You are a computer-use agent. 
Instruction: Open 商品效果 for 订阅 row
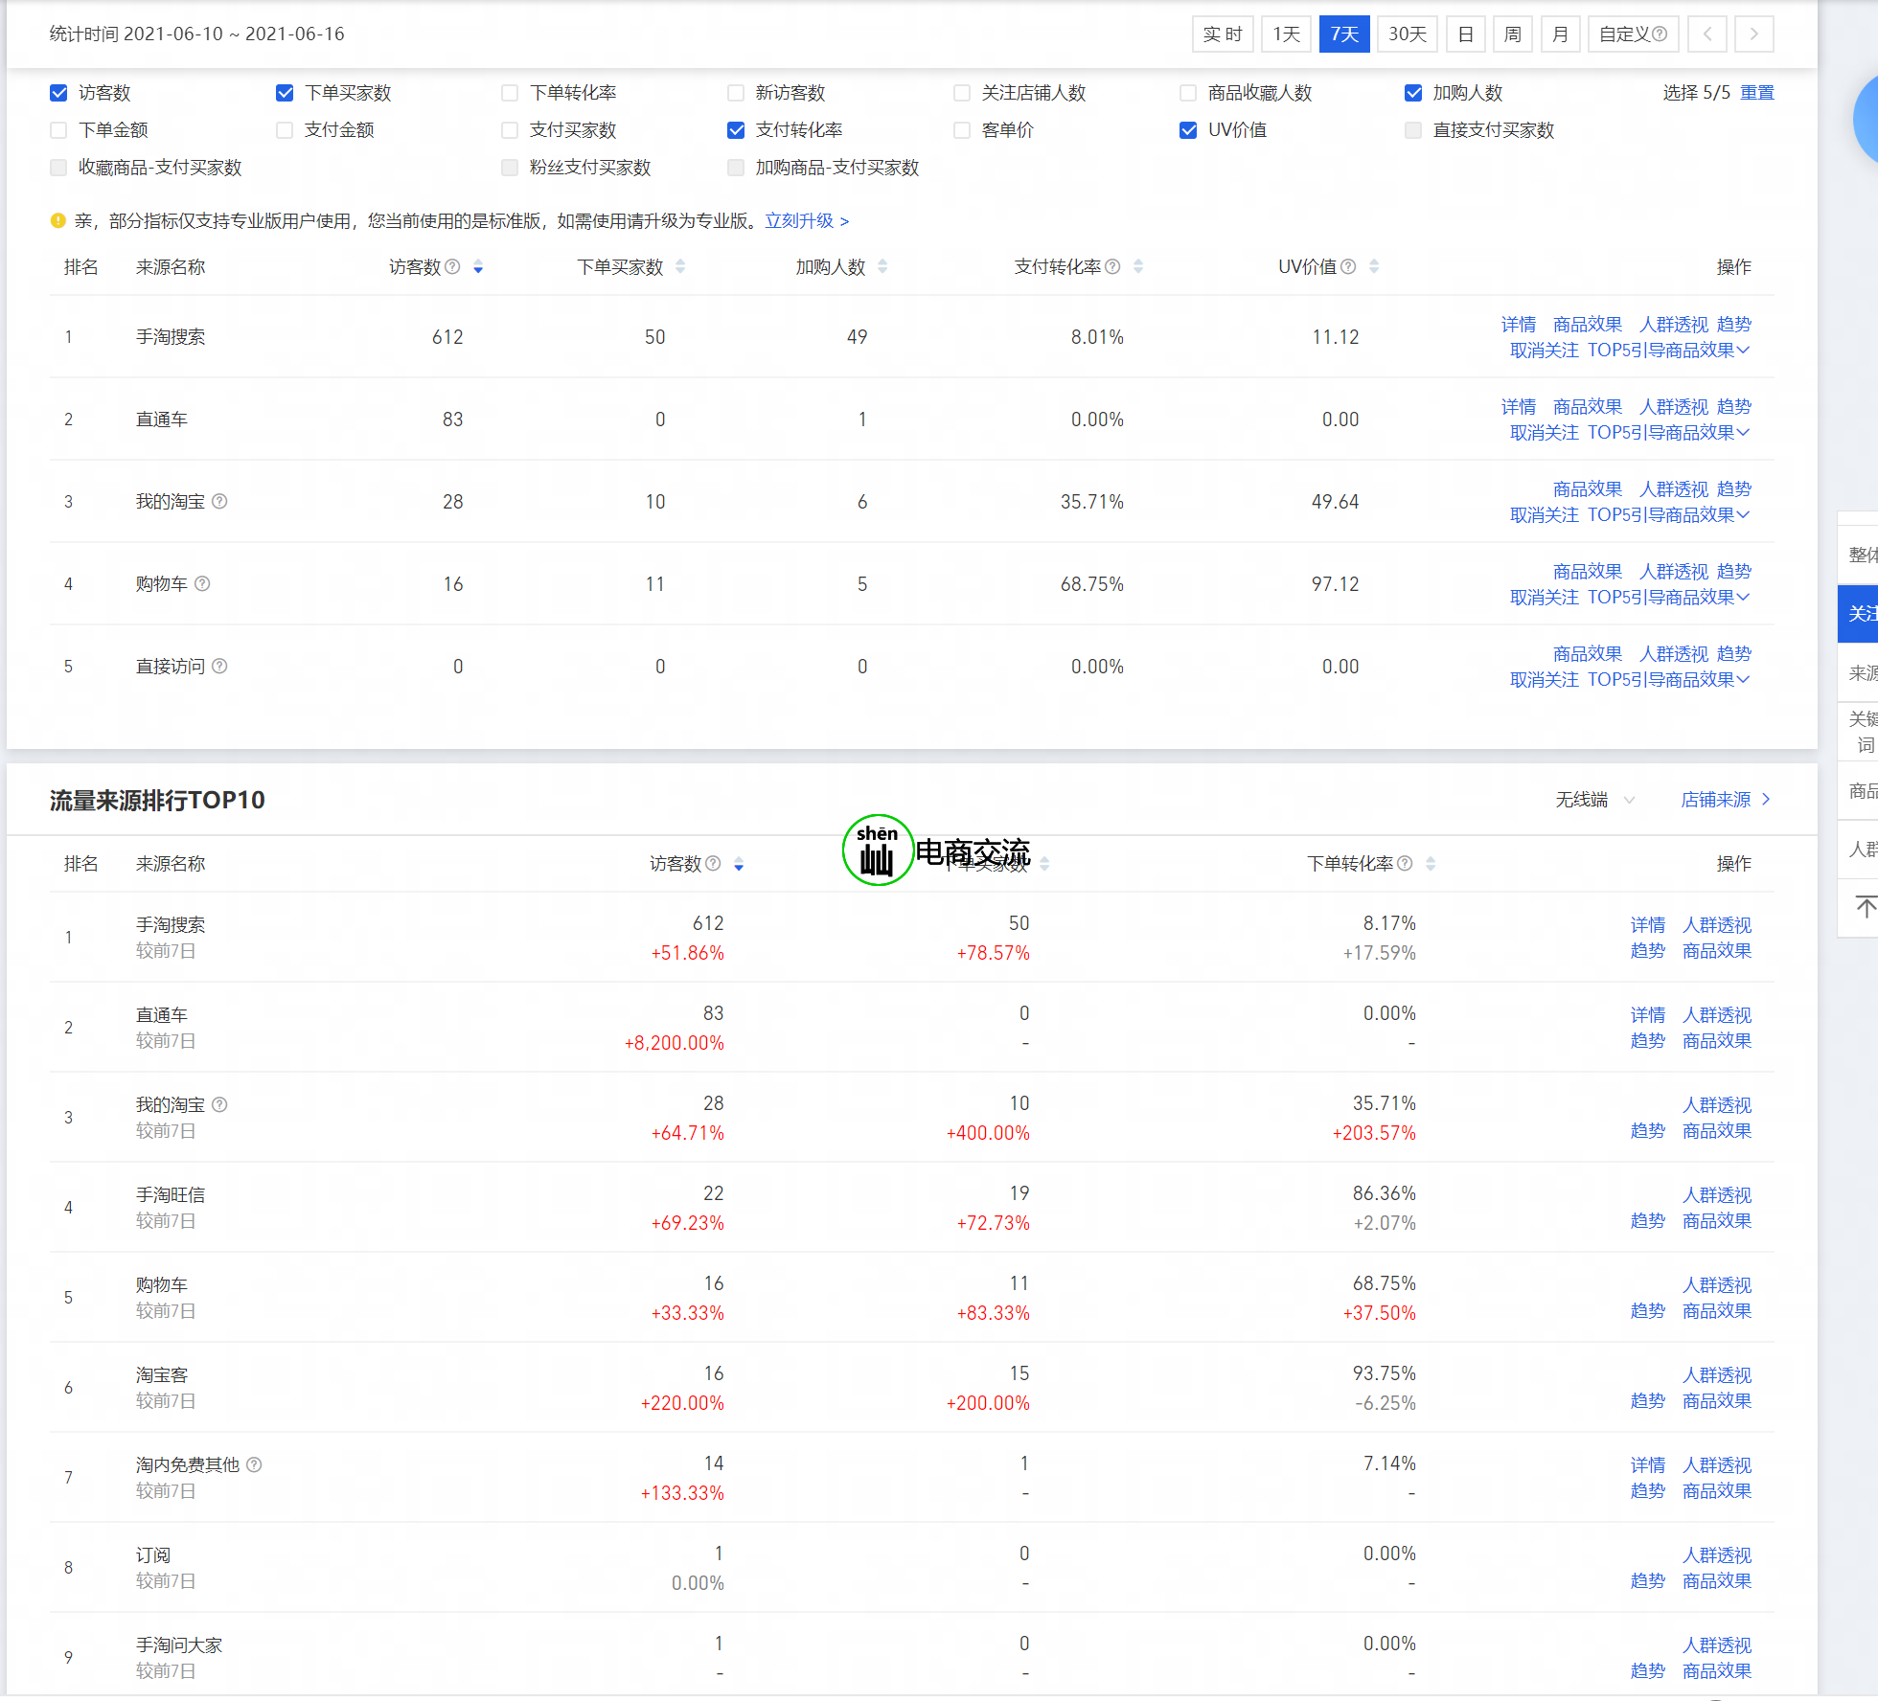point(1717,1581)
